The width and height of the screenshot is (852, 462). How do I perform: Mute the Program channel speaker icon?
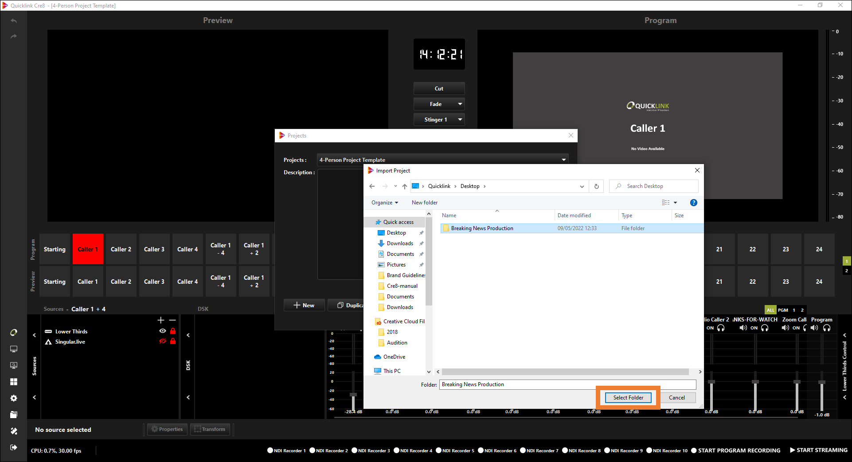(x=814, y=328)
